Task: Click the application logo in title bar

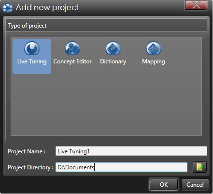Action: [x=8, y=8]
